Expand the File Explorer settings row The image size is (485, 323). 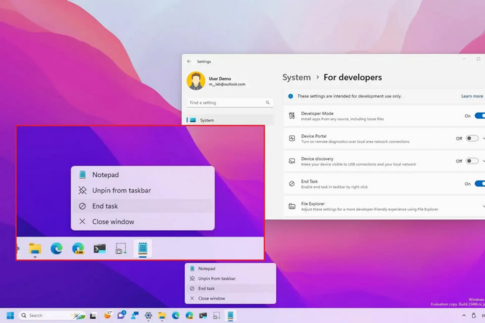tap(483, 206)
